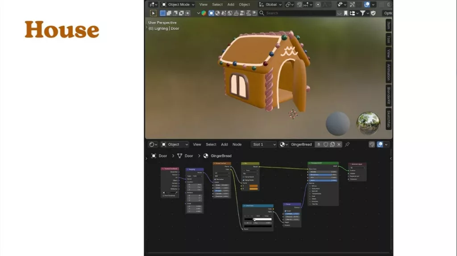Open the Global transform orientation dropdown
Viewport: 457px width, 256px height.
[270, 4]
